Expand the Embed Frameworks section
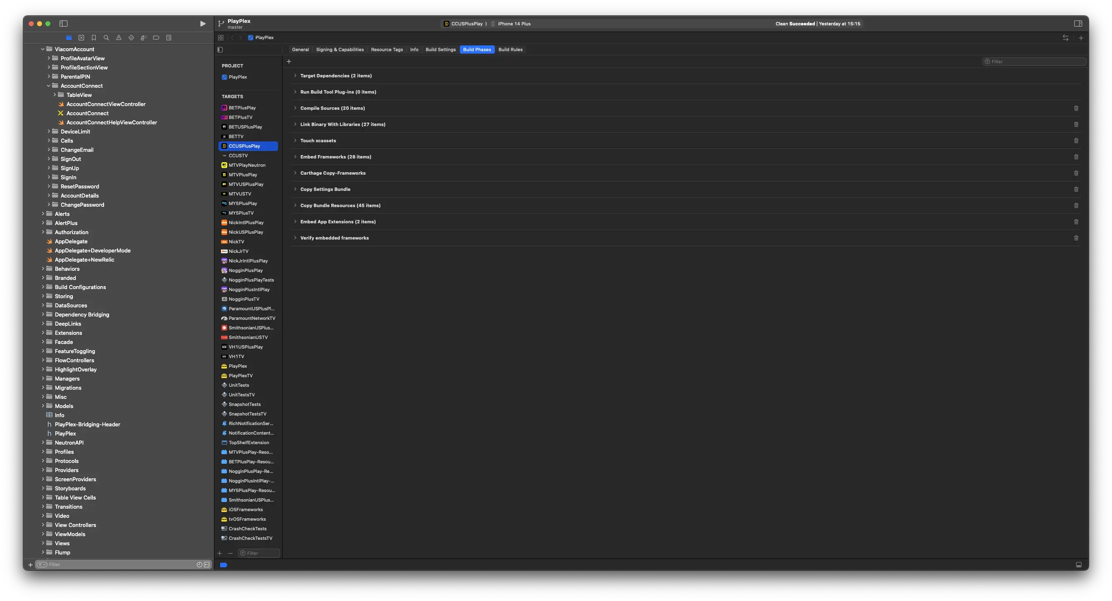This screenshot has height=601, width=1112. click(295, 157)
